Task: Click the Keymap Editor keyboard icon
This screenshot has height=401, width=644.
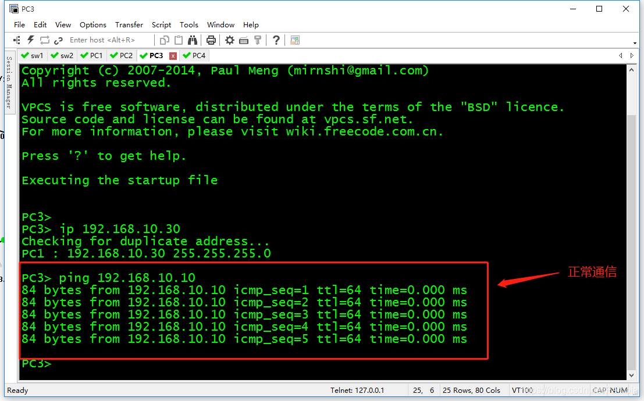Action: click(x=244, y=40)
